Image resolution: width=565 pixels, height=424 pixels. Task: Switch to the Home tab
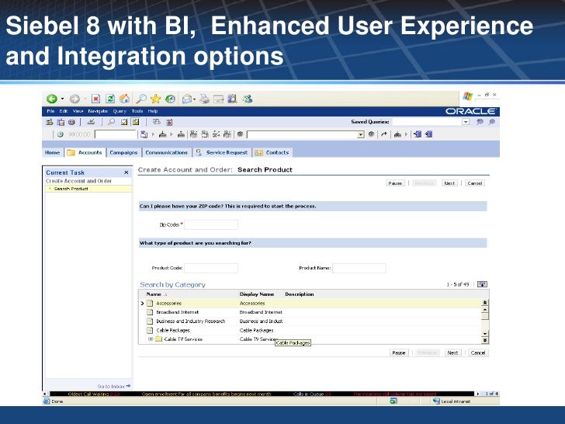point(52,152)
